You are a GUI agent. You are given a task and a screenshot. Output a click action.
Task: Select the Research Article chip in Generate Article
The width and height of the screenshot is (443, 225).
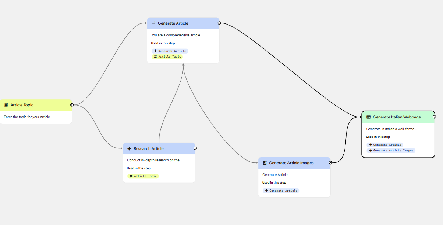click(170, 51)
